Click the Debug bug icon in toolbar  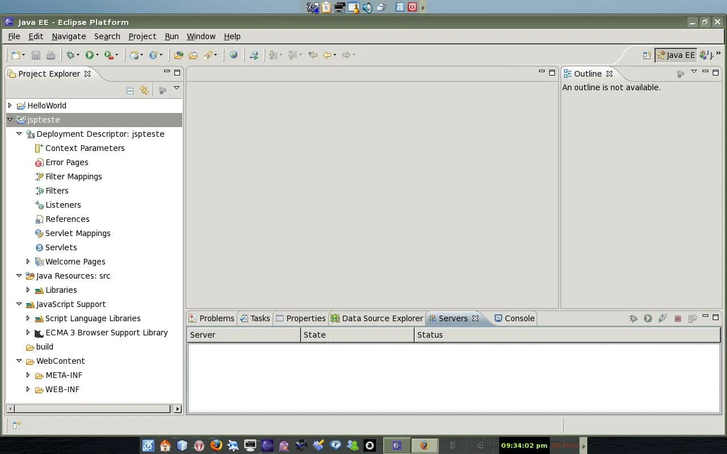pos(70,55)
